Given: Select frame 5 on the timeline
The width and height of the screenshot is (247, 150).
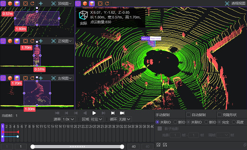Looking at the screenshot, I should (x=18, y=126).
